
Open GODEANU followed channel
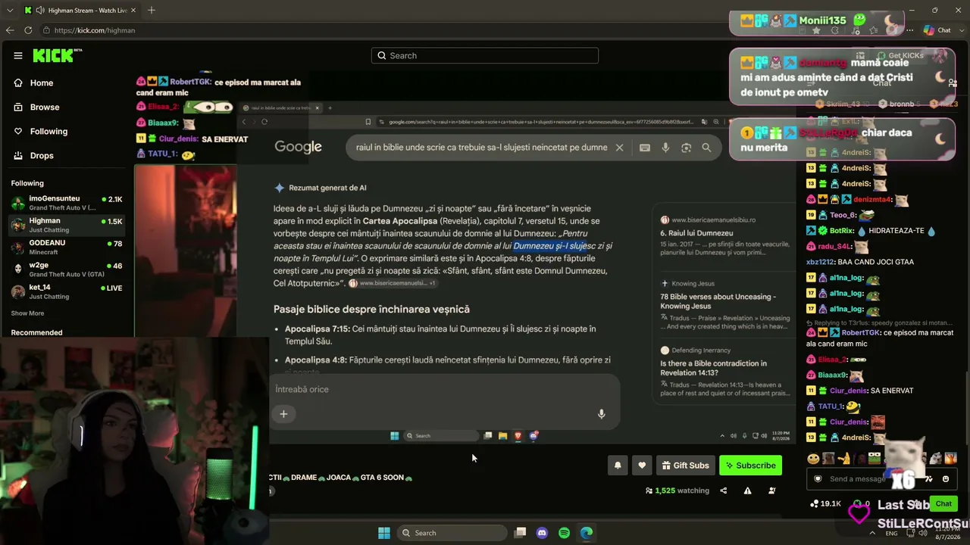click(67, 247)
